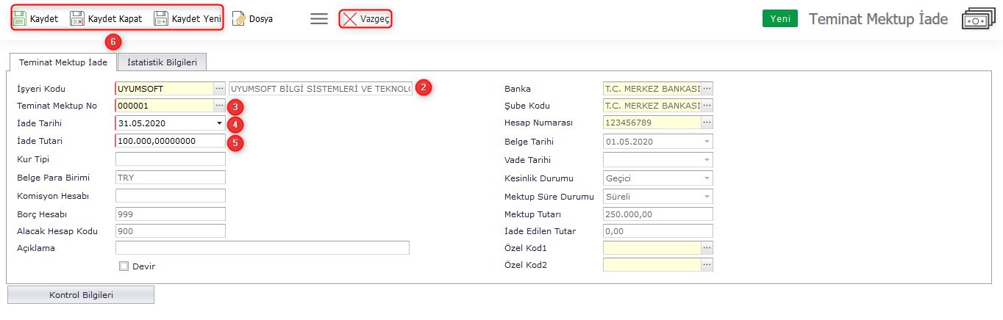Click the Vazgeç cancel icon

coord(349,19)
